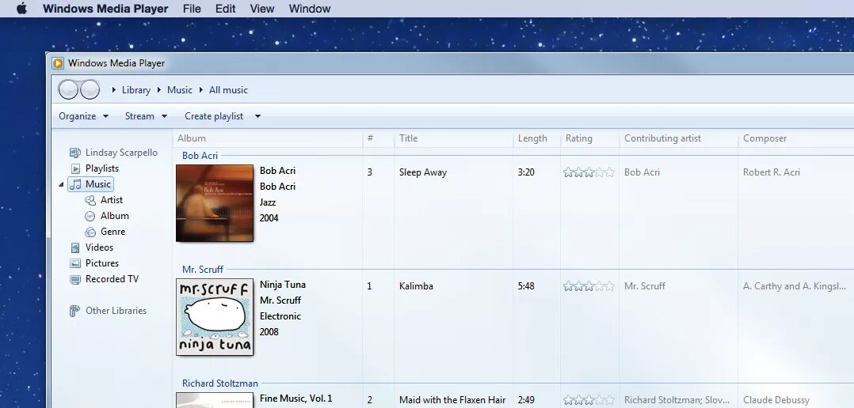Open the Pictures library

[x=102, y=263]
